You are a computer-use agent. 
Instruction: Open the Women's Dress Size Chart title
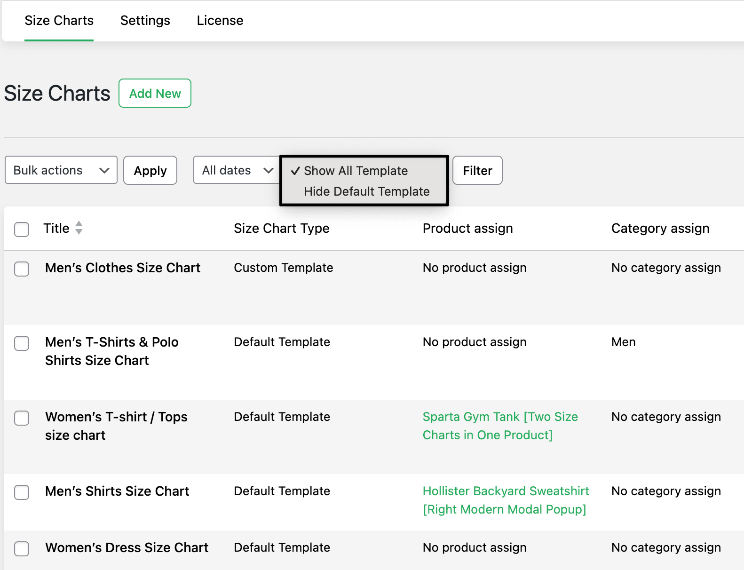click(127, 547)
